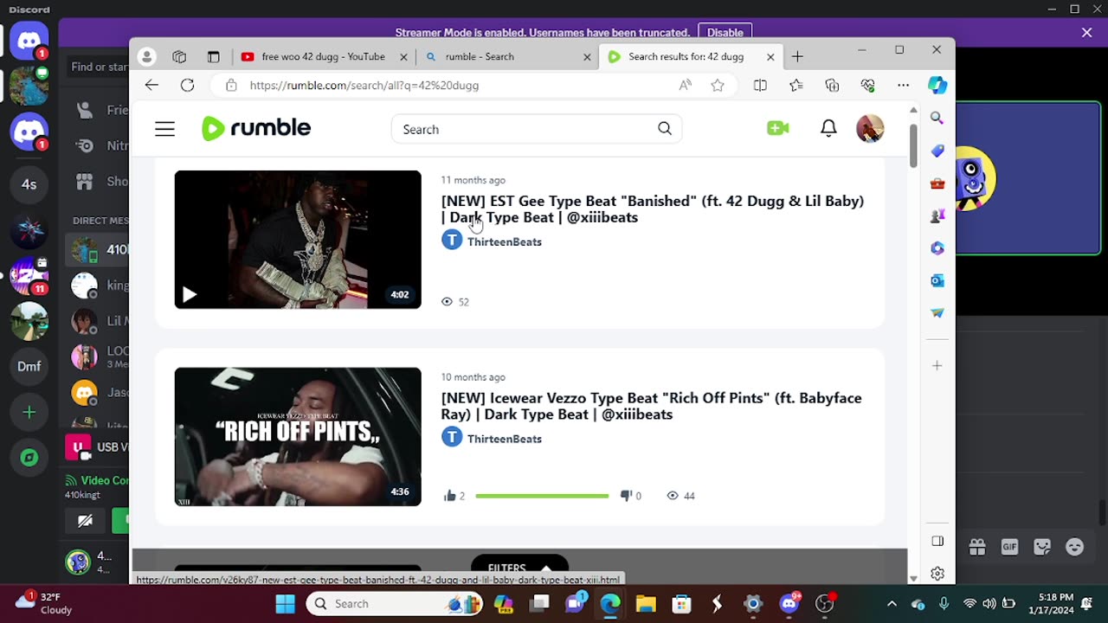
Task: Open Edge Settings and more menu
Action: tap(903, 85)
